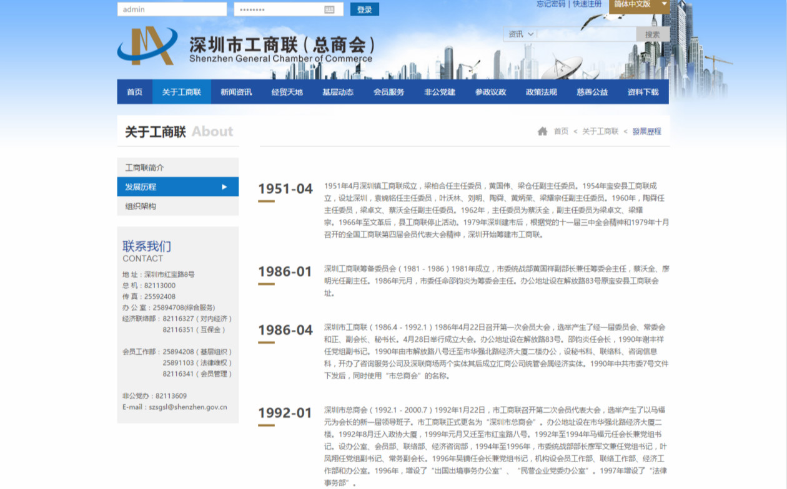Screen dimensions: 787x489
Task: Click the 办公室 number 25894708
Action: [x=169, y=307]
